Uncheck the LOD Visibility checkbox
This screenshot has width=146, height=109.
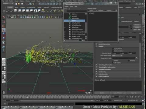pos(113,63)
